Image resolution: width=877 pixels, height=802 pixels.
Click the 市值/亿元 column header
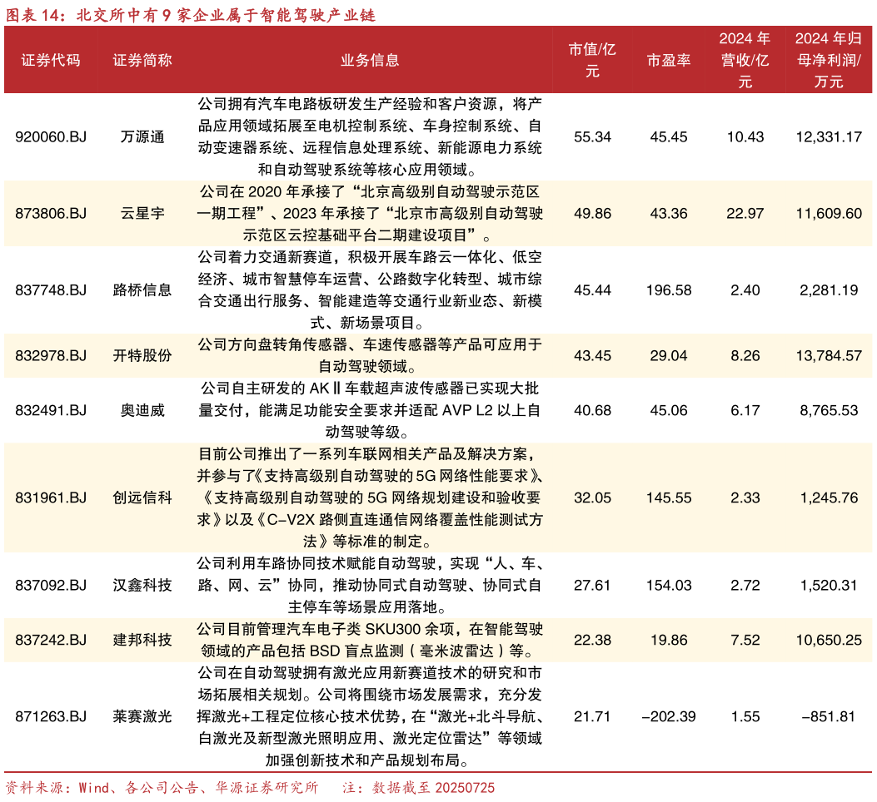click(x=593, y=60)
